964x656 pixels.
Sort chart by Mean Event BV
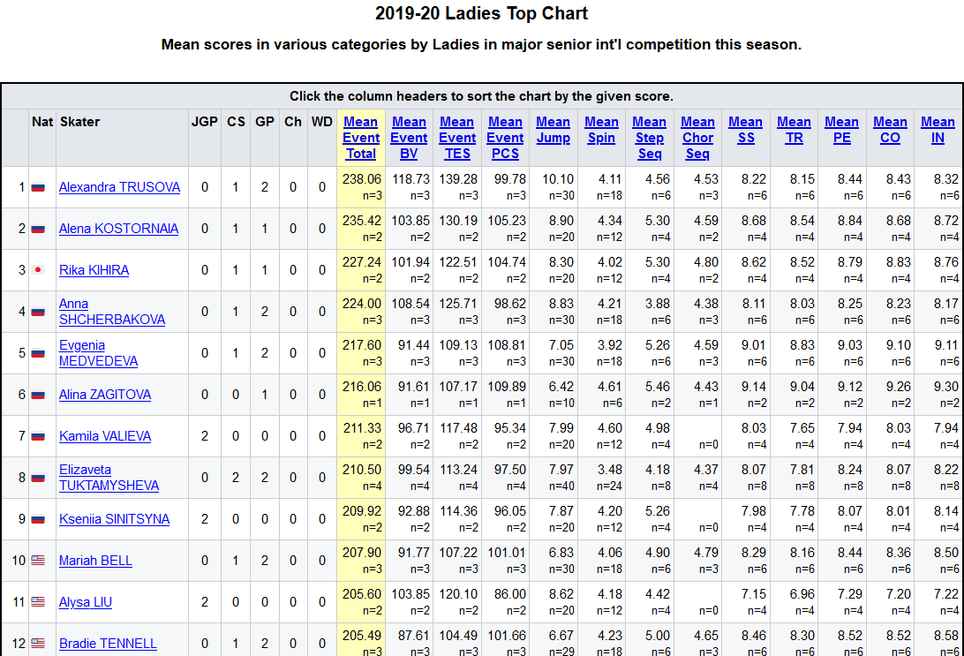pos(409,138)
